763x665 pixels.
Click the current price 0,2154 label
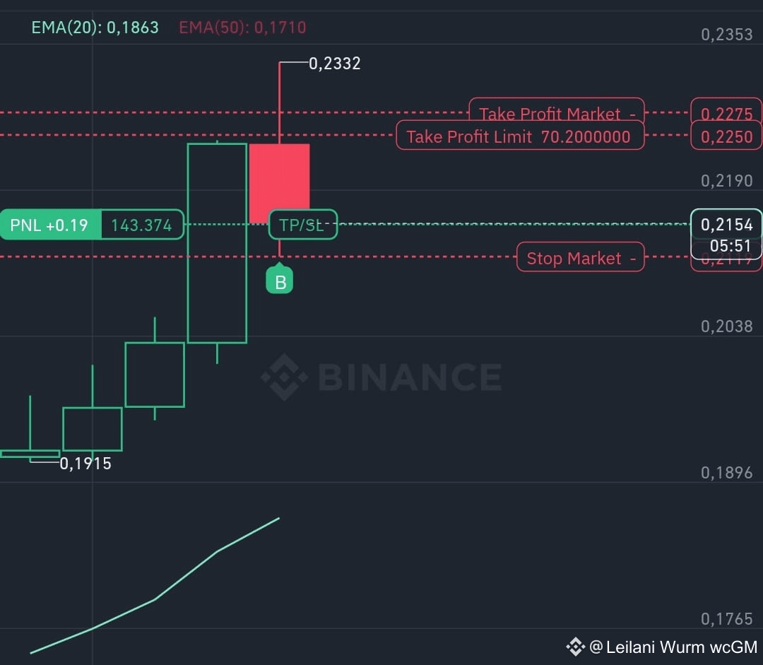pyautogui.click(x=726, y=224)
